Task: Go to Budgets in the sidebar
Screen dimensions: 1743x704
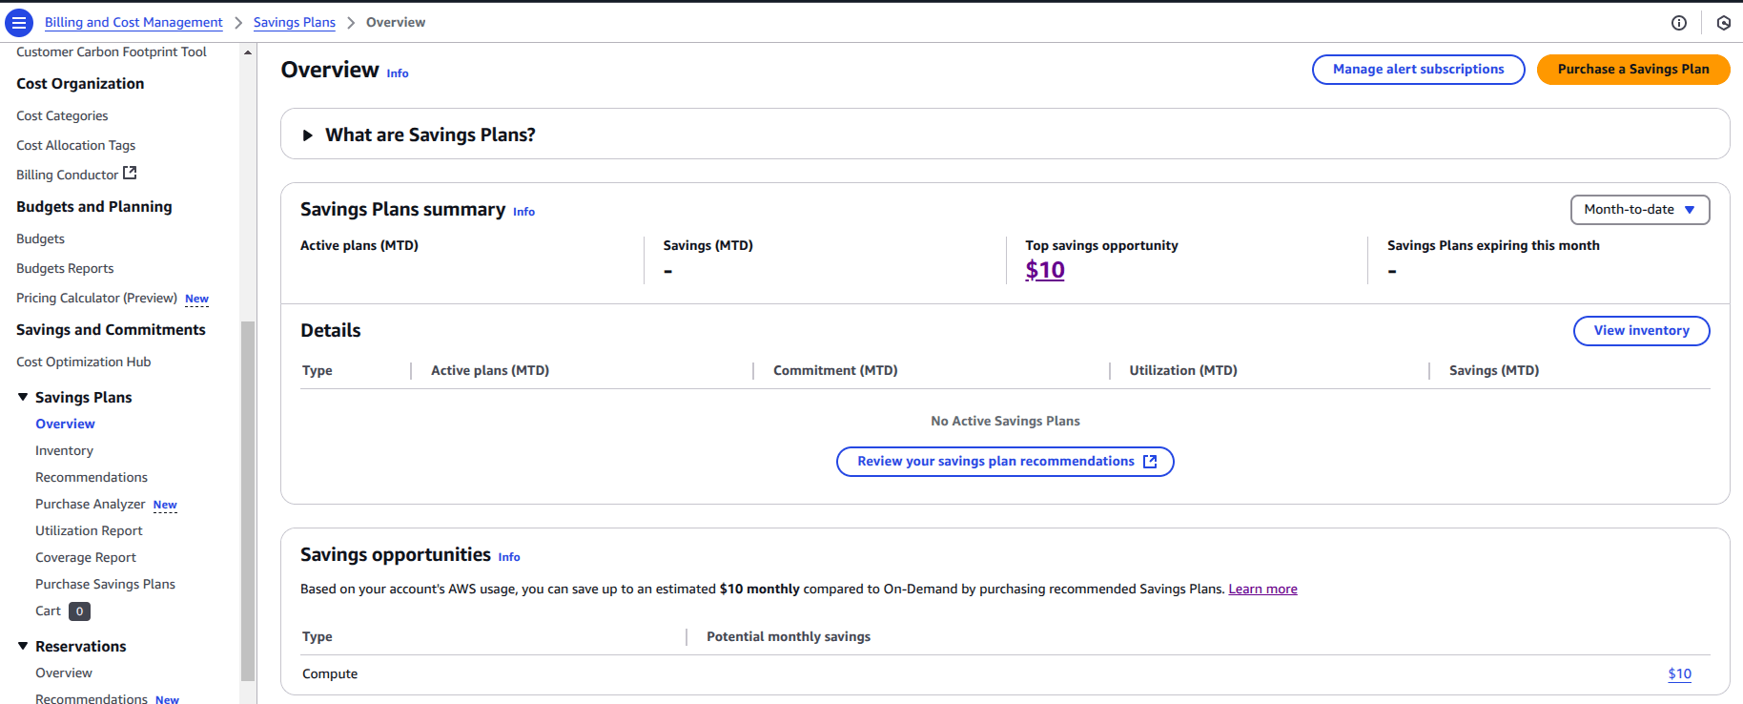Action: 40,238
